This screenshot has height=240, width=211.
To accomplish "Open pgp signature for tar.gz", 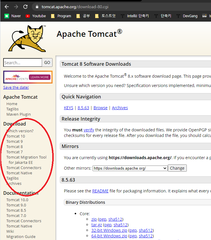I will pyautogui.click(x=108, y=225).
